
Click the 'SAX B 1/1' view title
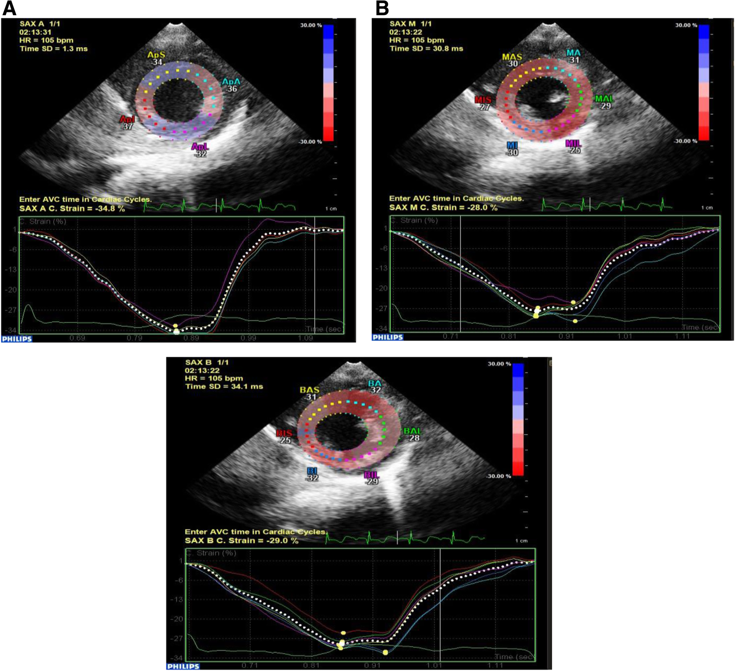[207, 362]
